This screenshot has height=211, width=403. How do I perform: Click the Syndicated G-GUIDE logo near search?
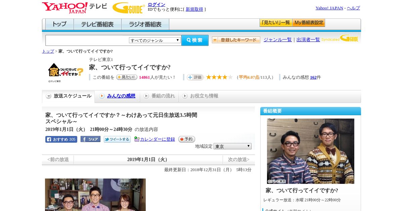point(340,38)
